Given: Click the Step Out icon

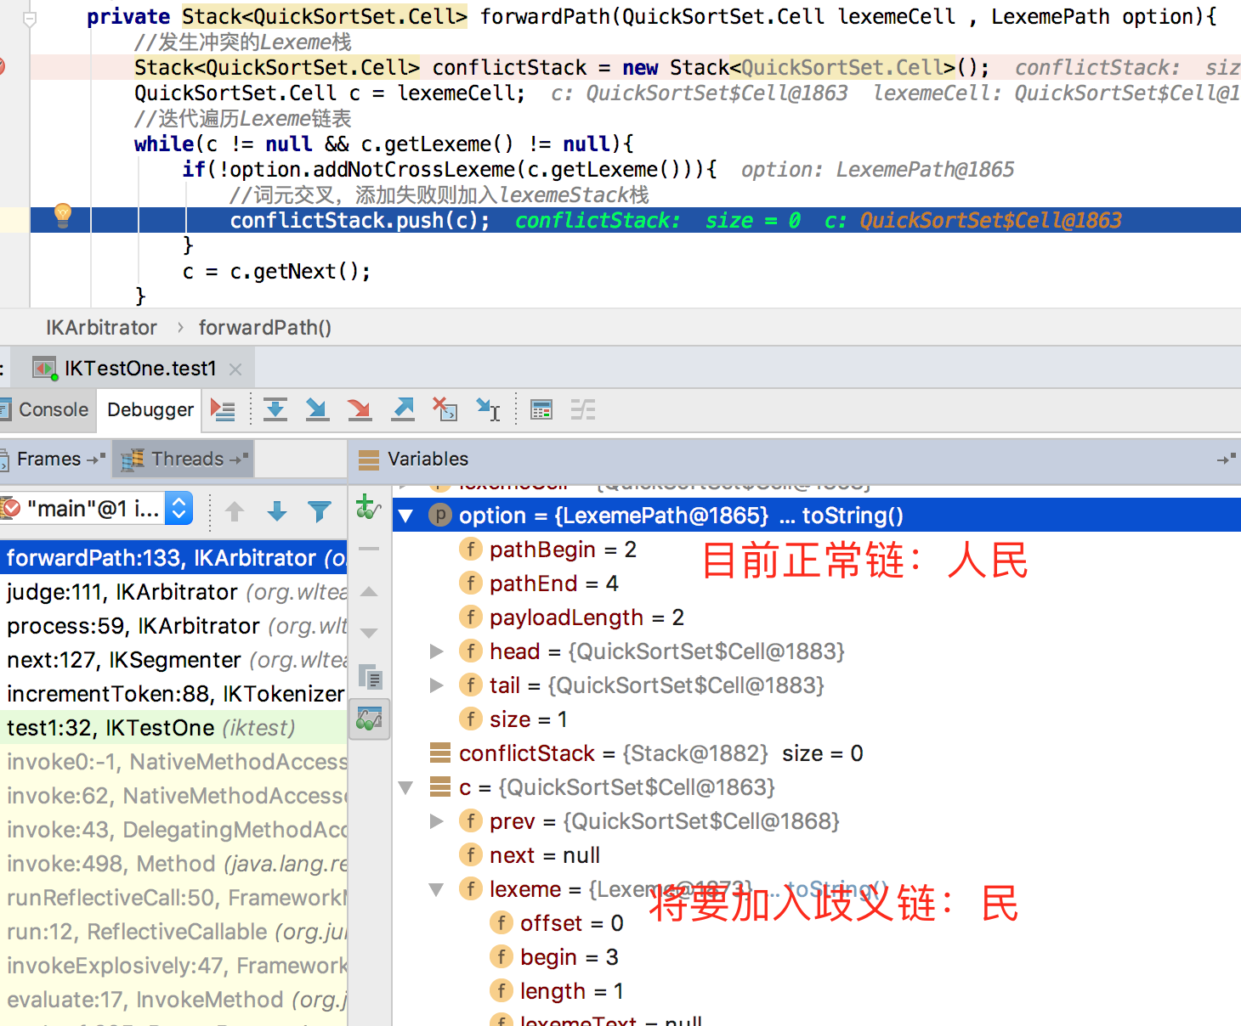Looking at the screenshot, I should click(x=403, y=410).
